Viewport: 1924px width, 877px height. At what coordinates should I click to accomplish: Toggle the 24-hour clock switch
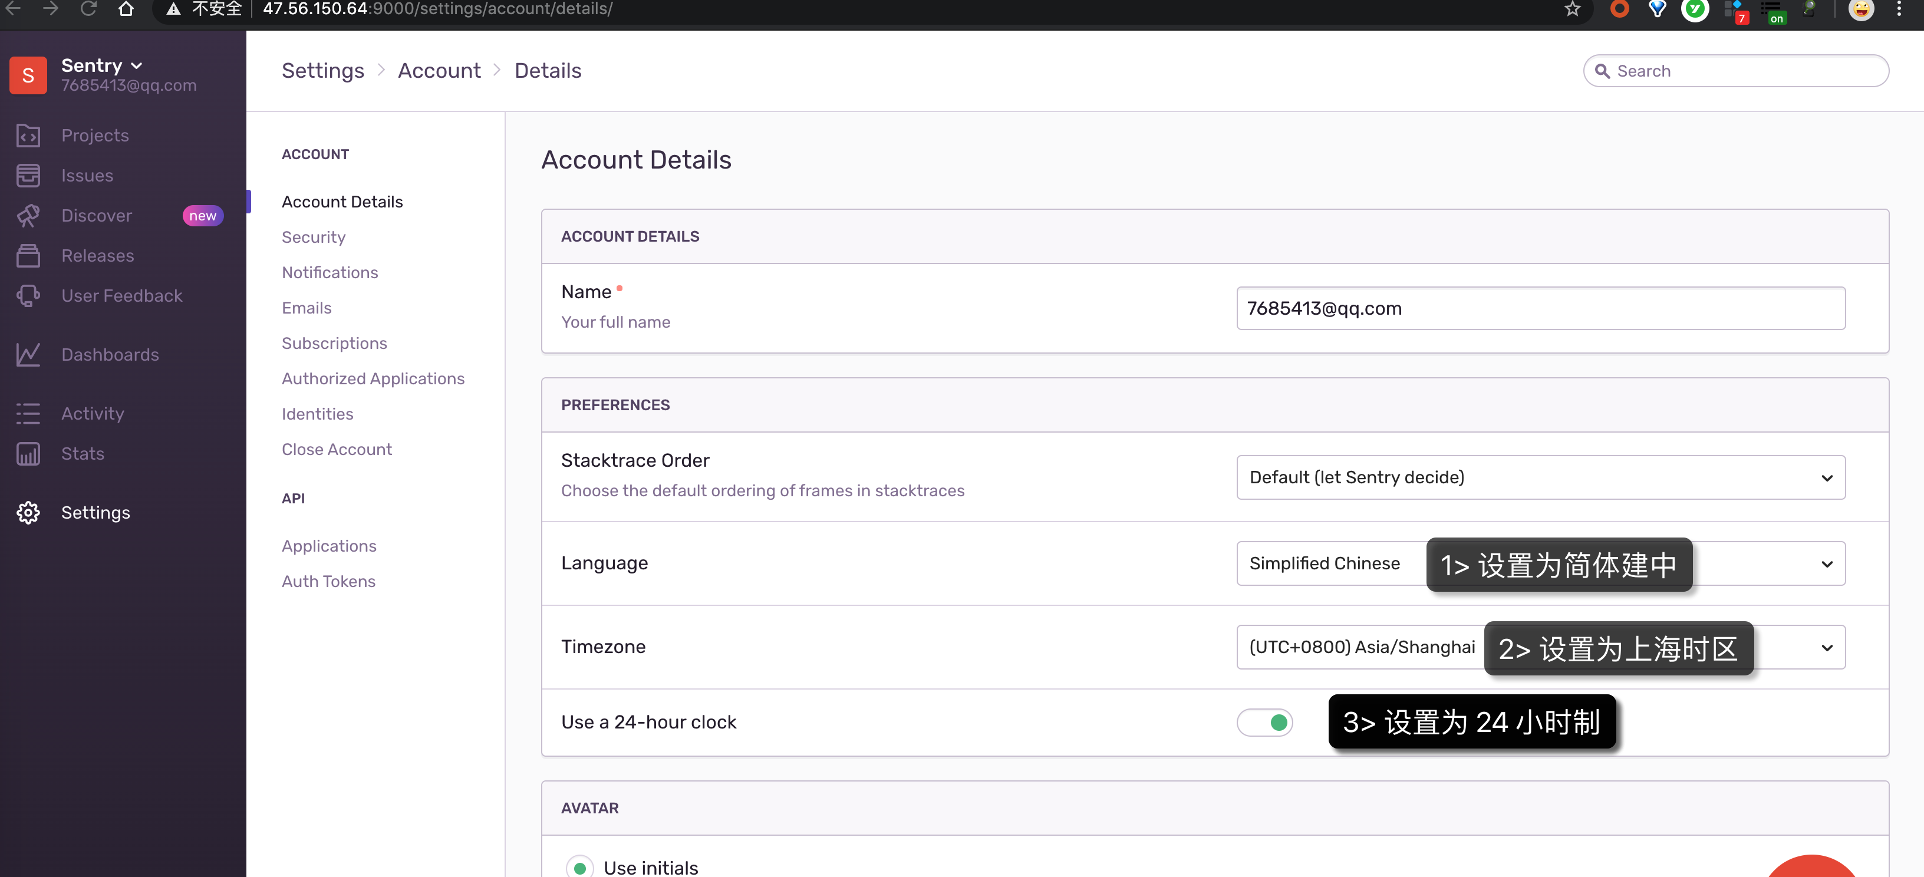click(x=1264, y=723)
